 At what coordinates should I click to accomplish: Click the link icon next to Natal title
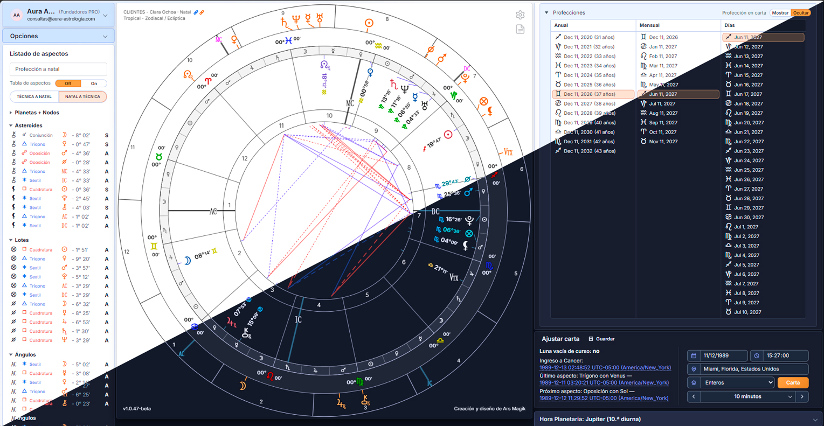196,12
